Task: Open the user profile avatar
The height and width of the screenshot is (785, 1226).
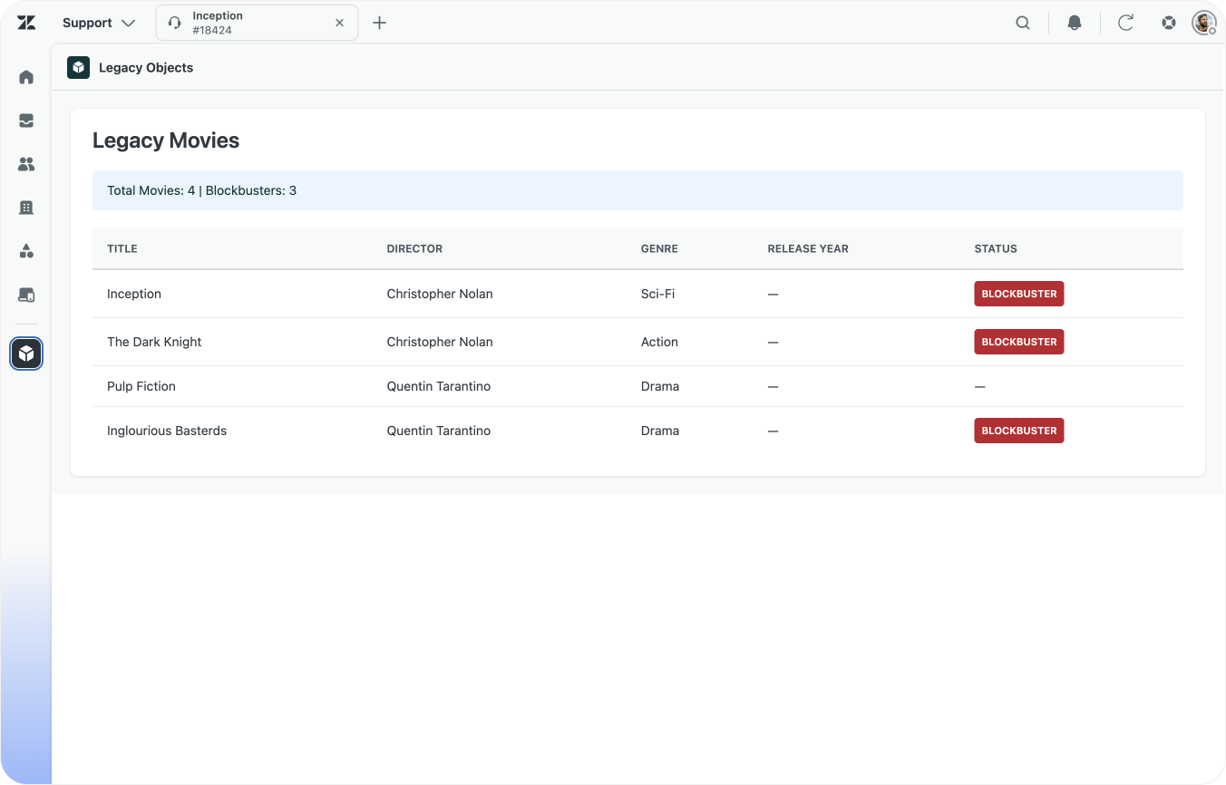Action: pyautogui.click(x=1203, y=23)
